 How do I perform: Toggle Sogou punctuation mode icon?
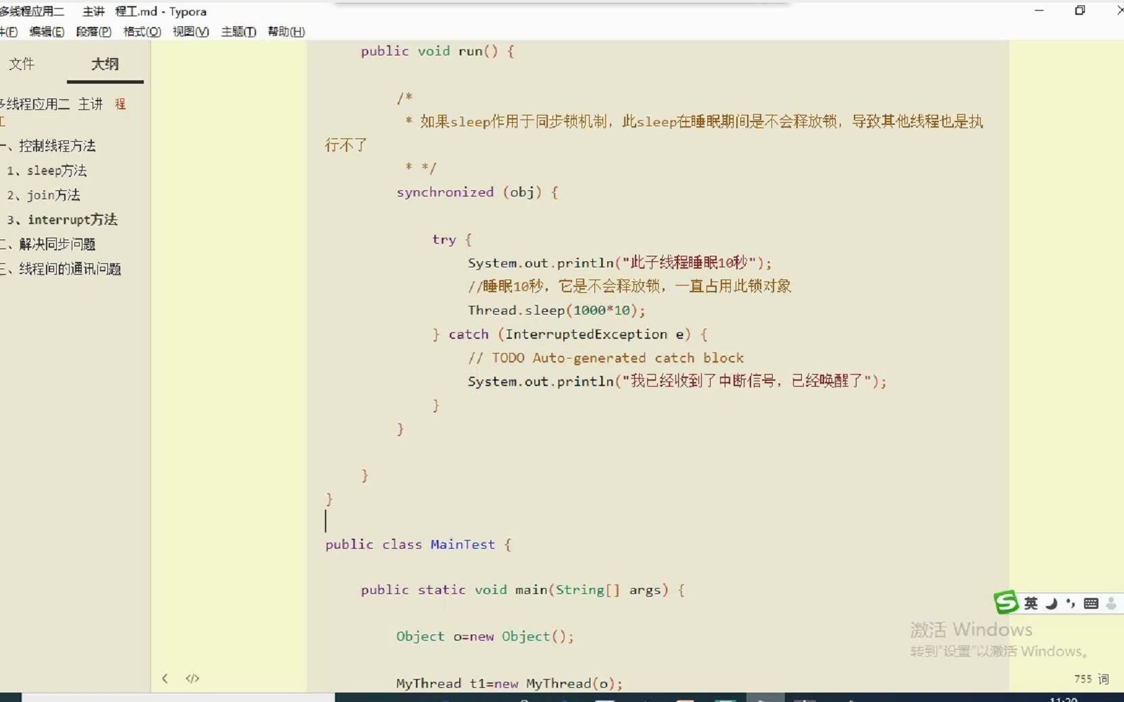[x=1071, y=603]
